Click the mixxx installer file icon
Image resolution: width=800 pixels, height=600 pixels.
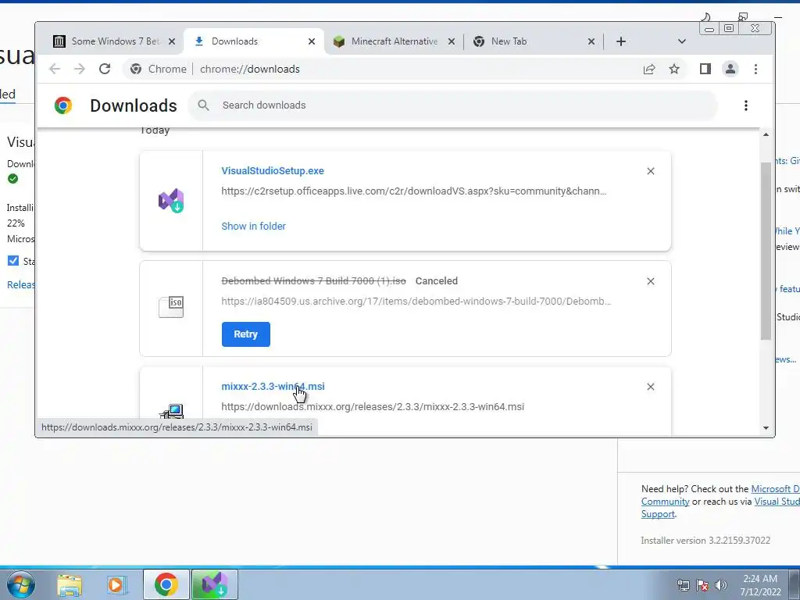(171, 411)
